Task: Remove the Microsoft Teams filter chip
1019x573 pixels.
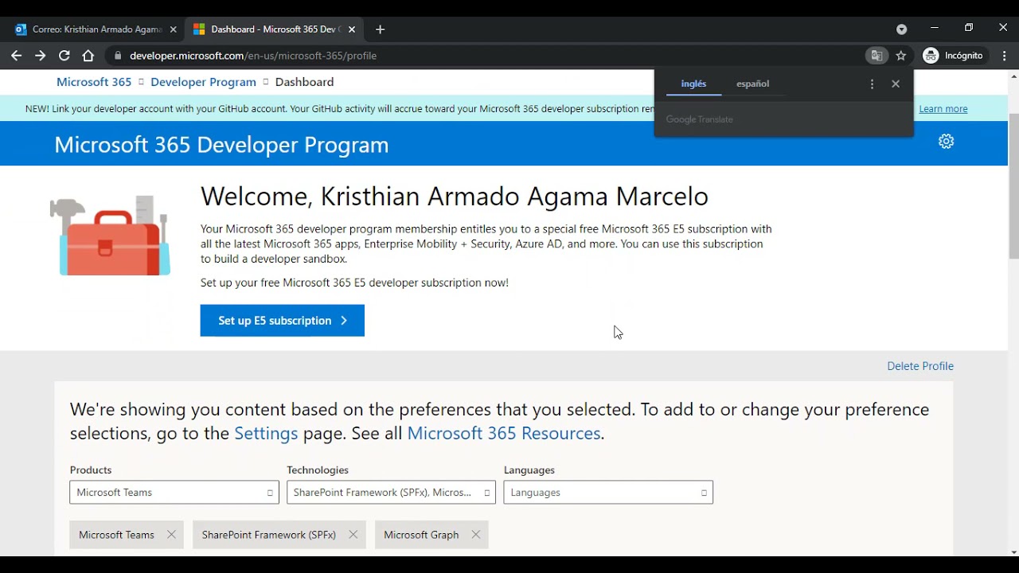Action: 171,535
